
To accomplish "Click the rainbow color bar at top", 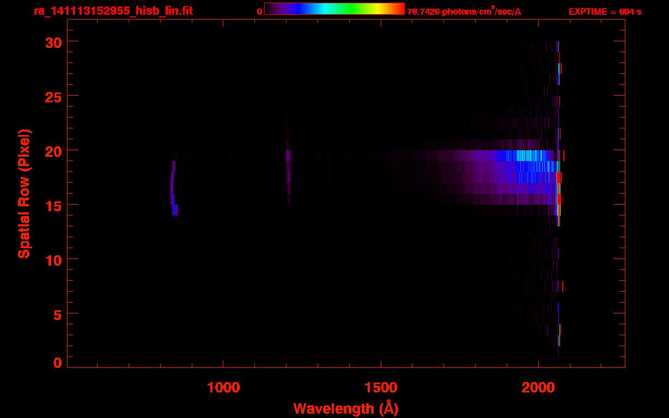I will [x=334, y=9].
